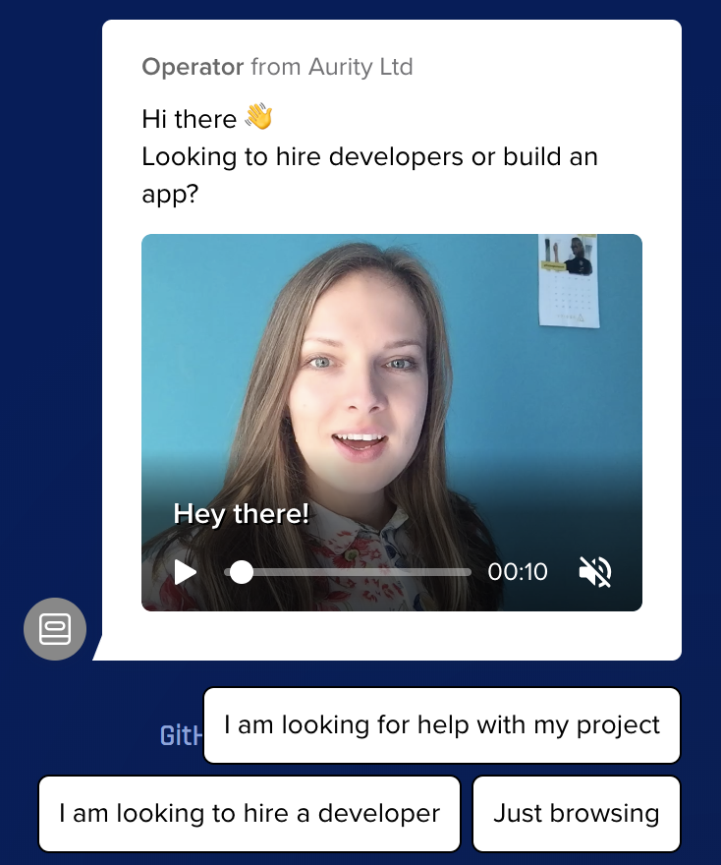Click the "Hi there" greeting text

coord(190,119)
